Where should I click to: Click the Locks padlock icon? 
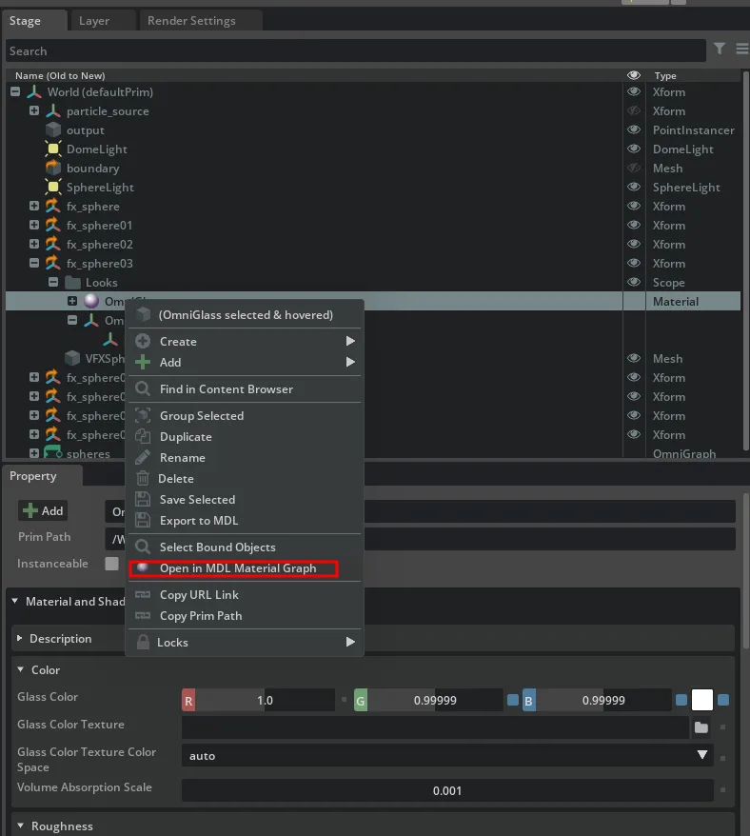(x=143, y=642)
